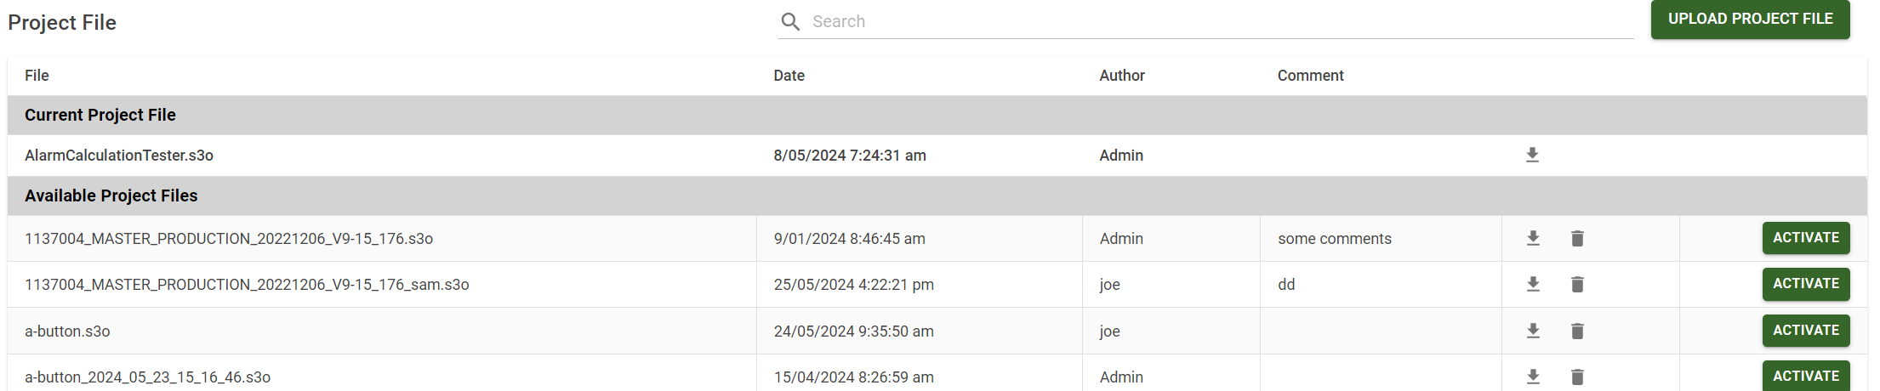Download the MASTER_PRODUCTION _sam.s3o file
1880x391 pixels.
coord(1533,285)
